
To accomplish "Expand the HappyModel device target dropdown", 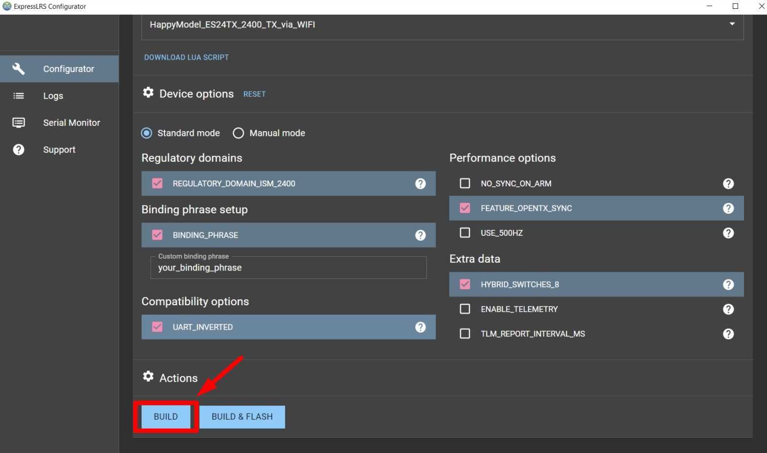I will point(732,24).
